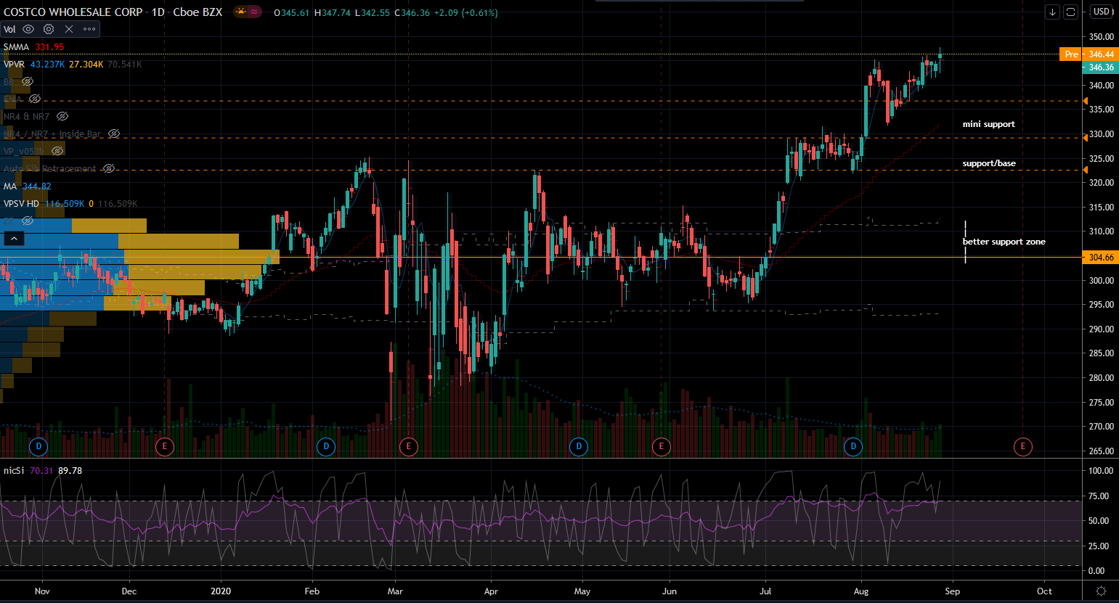This screenshot has height=603, width=1119.
Task: Click the Pre 346.44 pre-market price label
Action: pyautogui.click(x=1089, y=54)
